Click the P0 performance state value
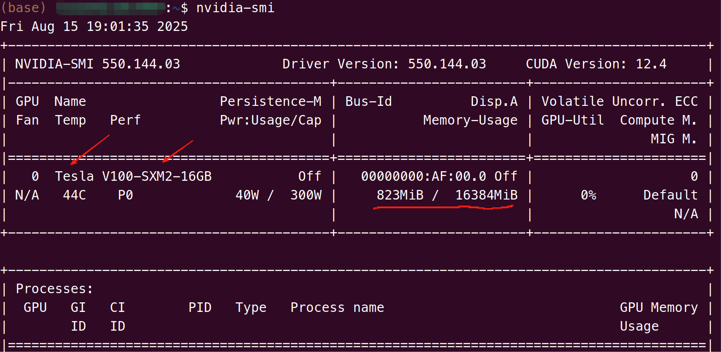This screenshot has width=721, height=352. tap(126, 195)
